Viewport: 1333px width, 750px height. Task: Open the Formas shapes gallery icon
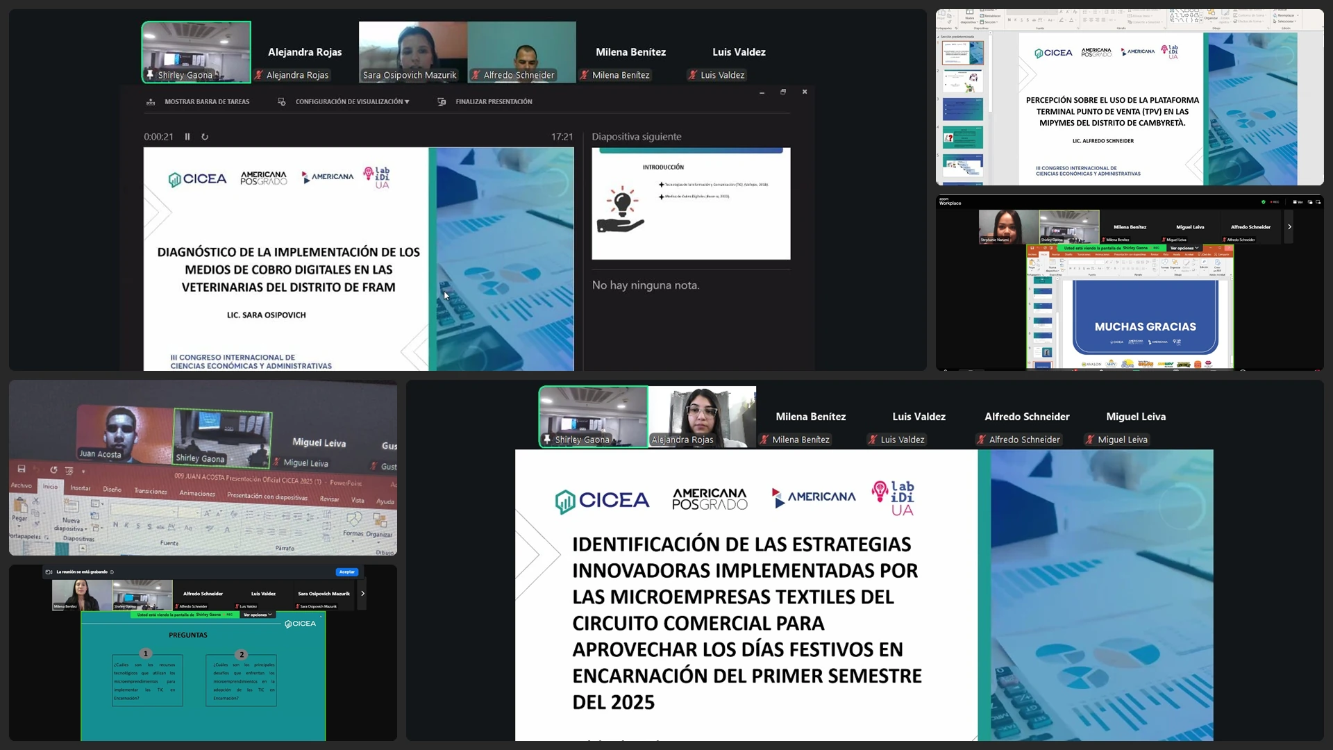354,520
